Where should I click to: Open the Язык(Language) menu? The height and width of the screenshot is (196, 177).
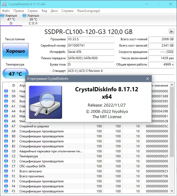tap(88, 11)
